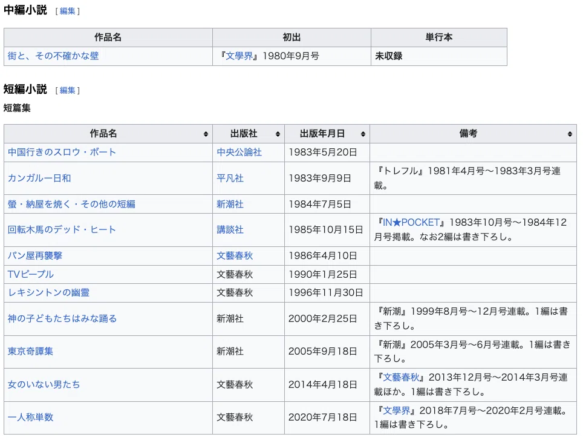
Task: Open 講談社 publisher link
Action: point(230,230)
